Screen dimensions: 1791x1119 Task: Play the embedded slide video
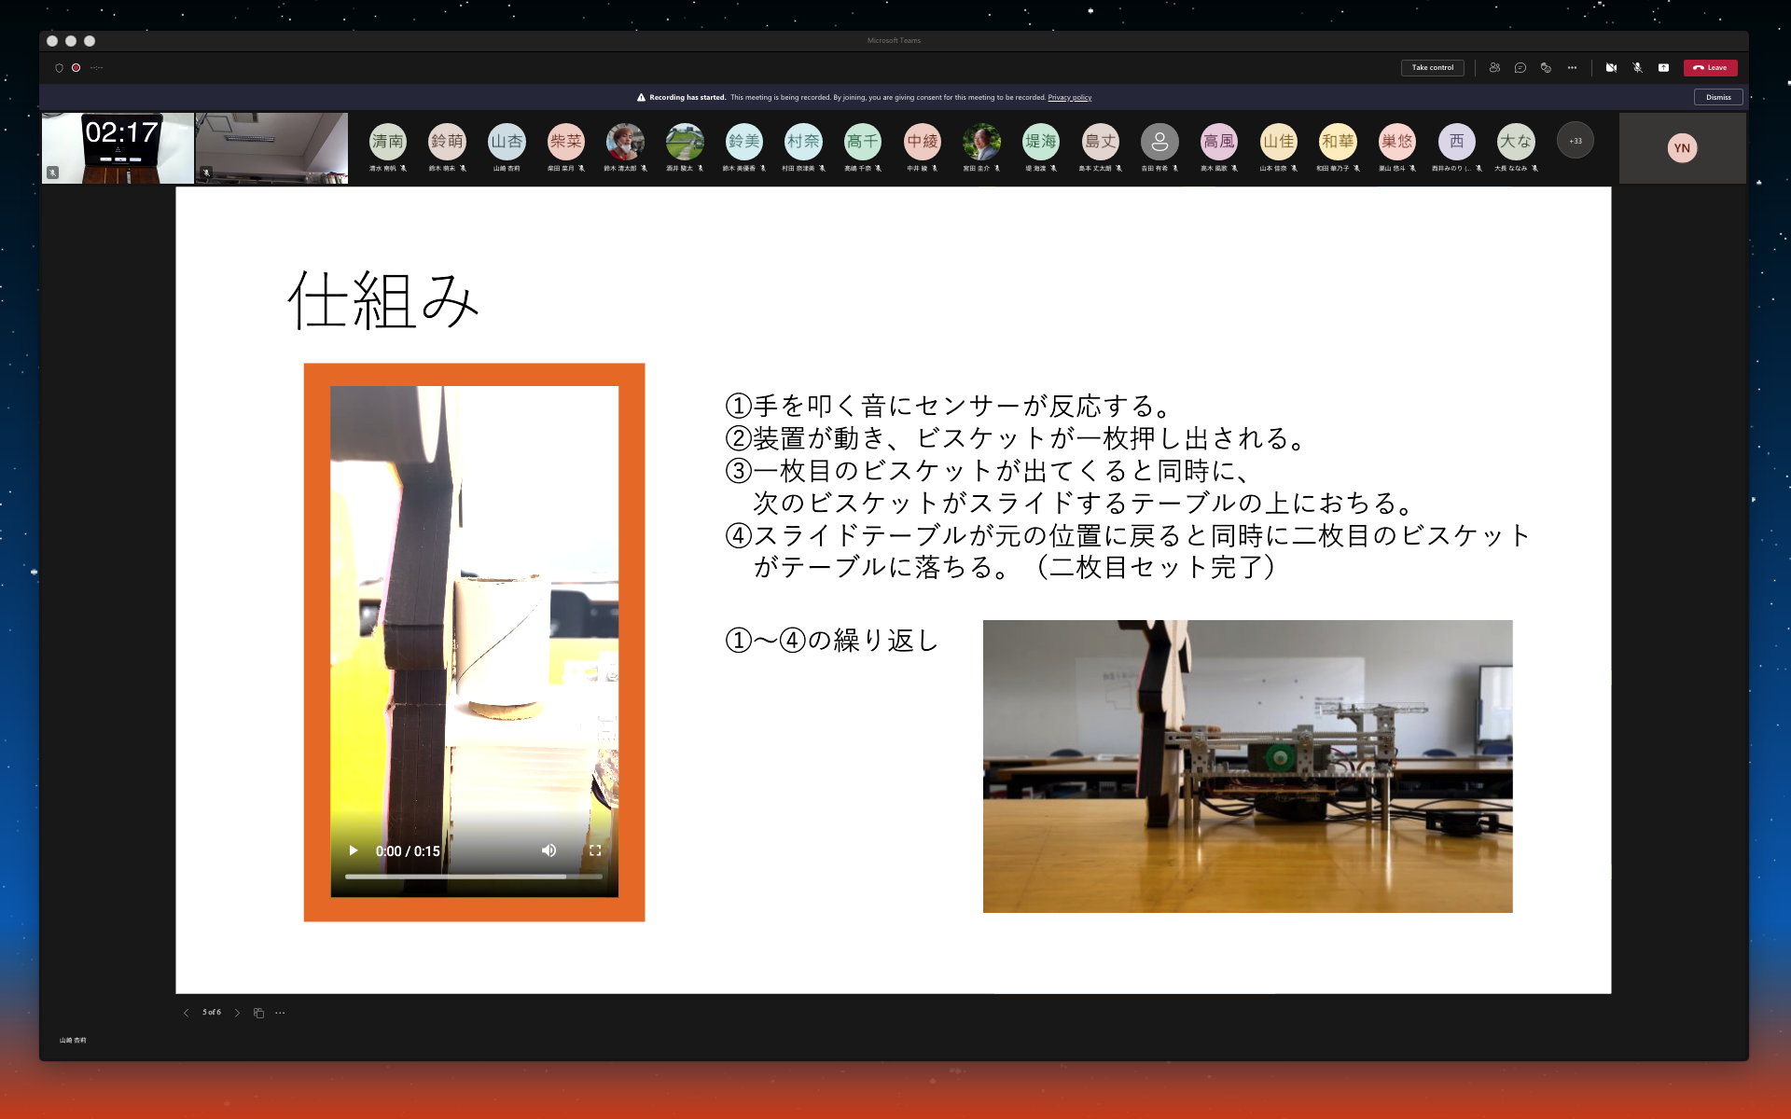tap(354, 850)
